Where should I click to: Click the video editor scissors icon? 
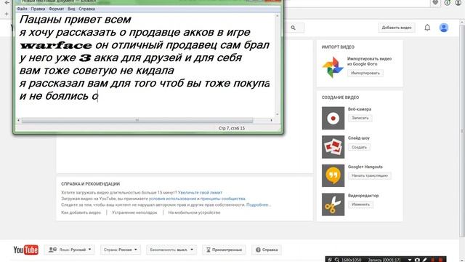(333, 205)
